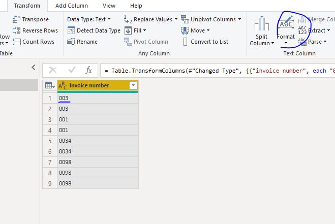Expand the Format dropdown arrow

[286, 43]
